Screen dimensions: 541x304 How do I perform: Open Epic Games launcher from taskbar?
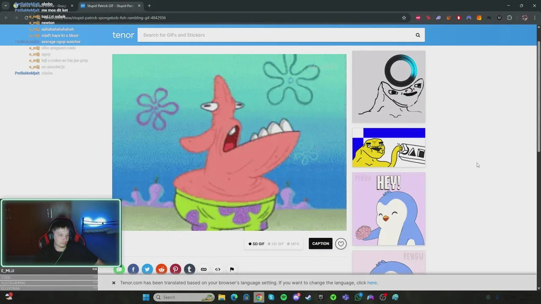pos(321,297)
